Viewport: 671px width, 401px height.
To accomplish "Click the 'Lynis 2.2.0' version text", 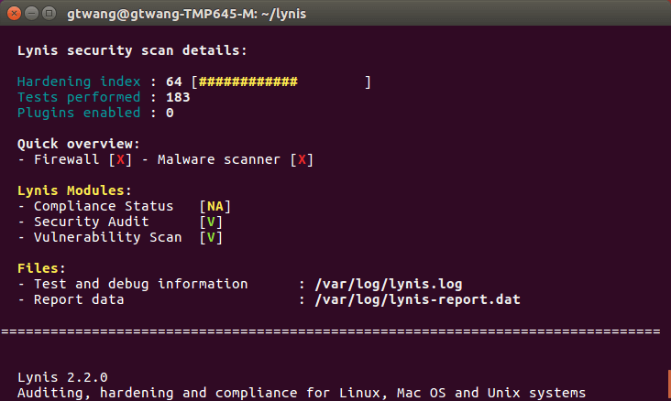I will pyautogui.click(x=62, y=377).
